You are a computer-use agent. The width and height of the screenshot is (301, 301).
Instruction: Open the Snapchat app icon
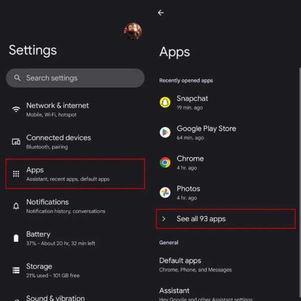tap(165, 102)
